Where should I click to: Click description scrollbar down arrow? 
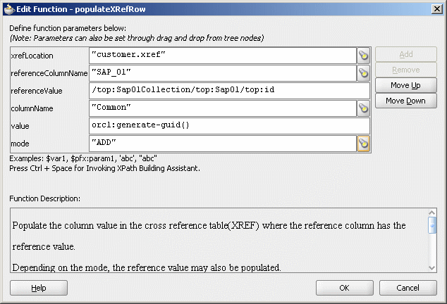(x=432, y=268)
